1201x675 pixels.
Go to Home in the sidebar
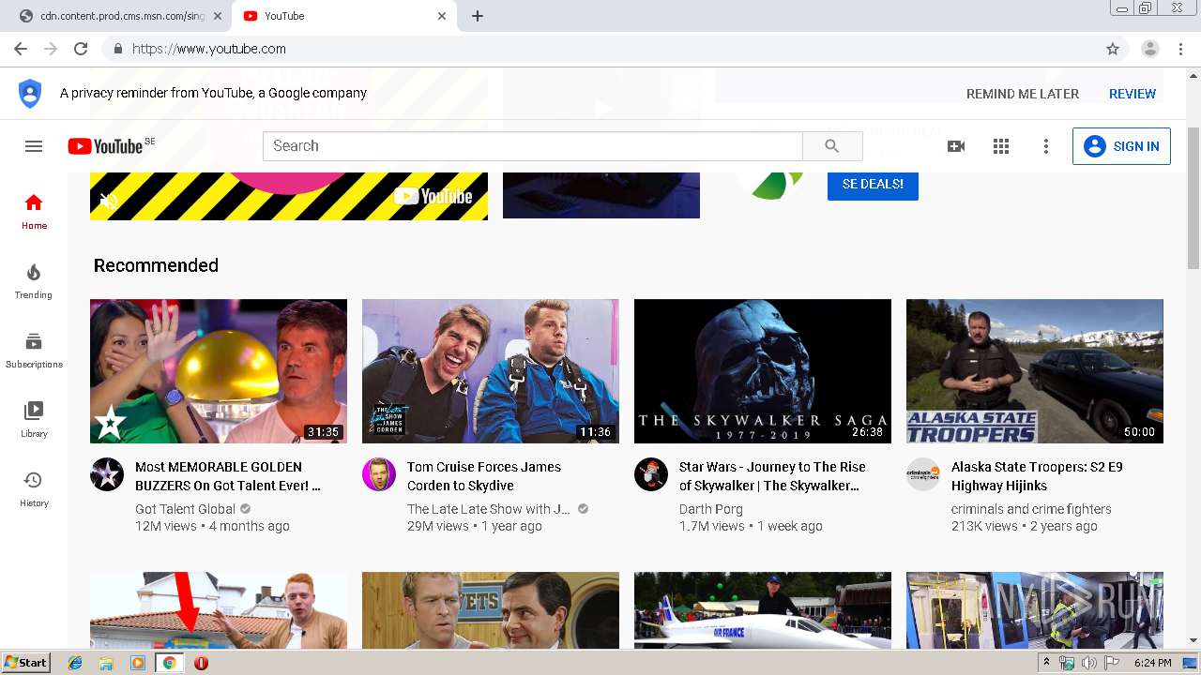[34, 212]
